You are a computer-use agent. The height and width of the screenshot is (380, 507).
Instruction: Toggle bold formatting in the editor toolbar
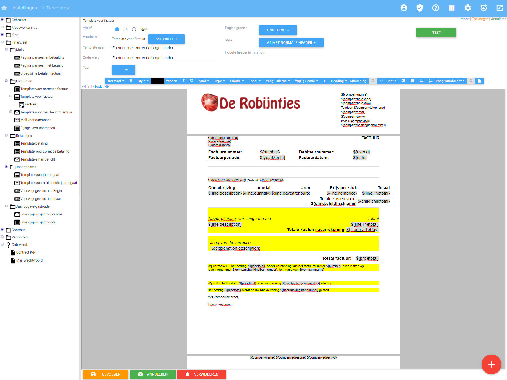tap(131, 81)
